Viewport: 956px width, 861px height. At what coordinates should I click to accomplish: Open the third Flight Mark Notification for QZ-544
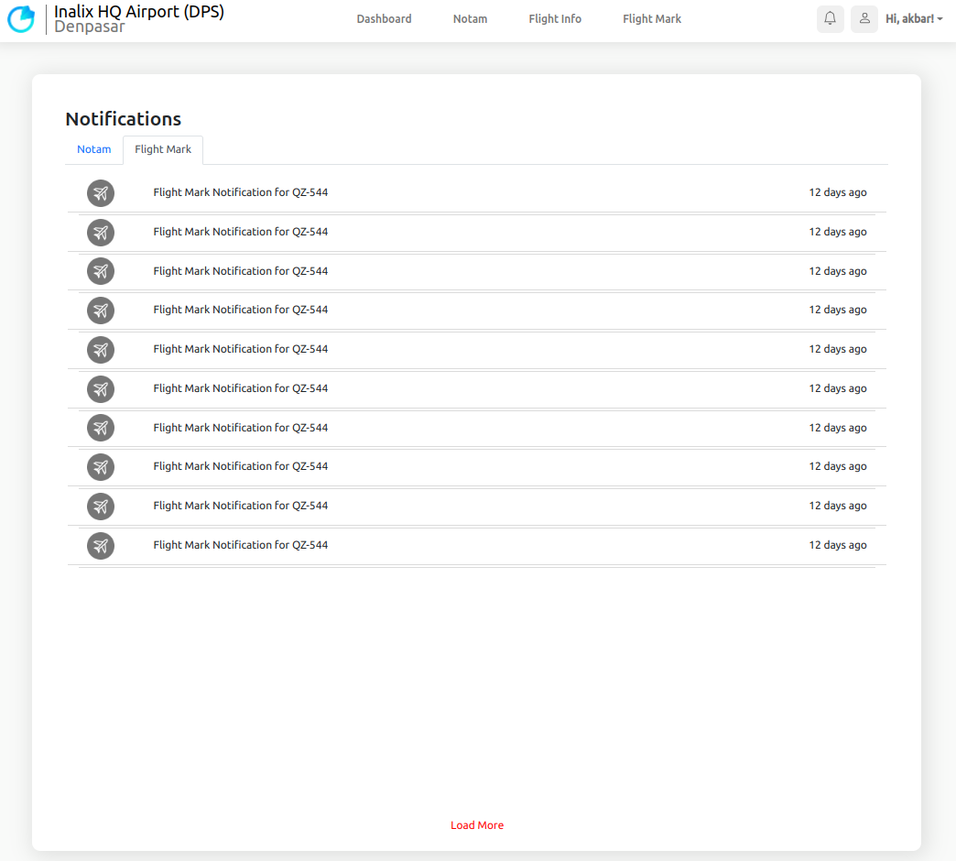click(x=241, y=271)
